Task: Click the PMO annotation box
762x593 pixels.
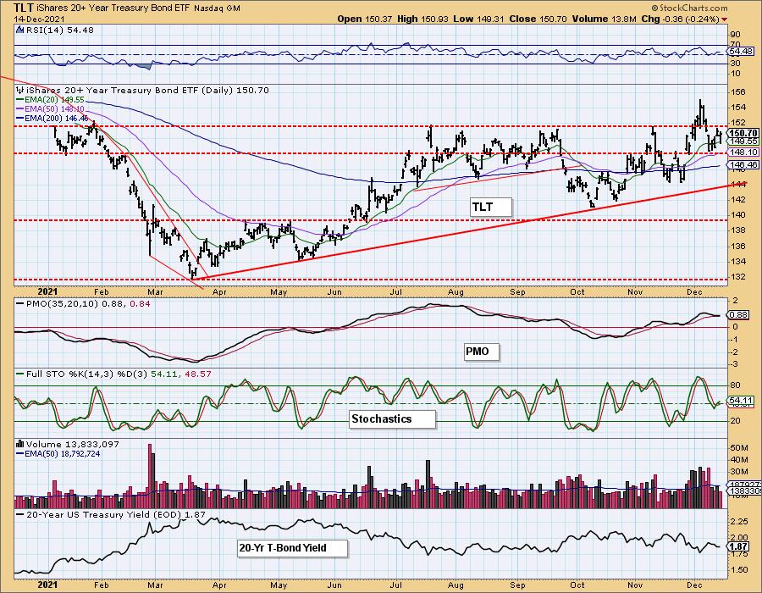Action: [482, 352]
